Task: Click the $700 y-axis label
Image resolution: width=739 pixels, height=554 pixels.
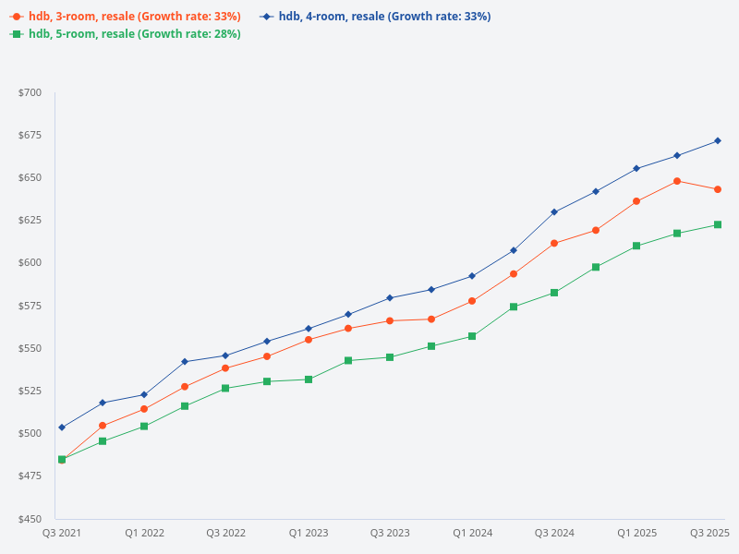Action: point(31,90)
